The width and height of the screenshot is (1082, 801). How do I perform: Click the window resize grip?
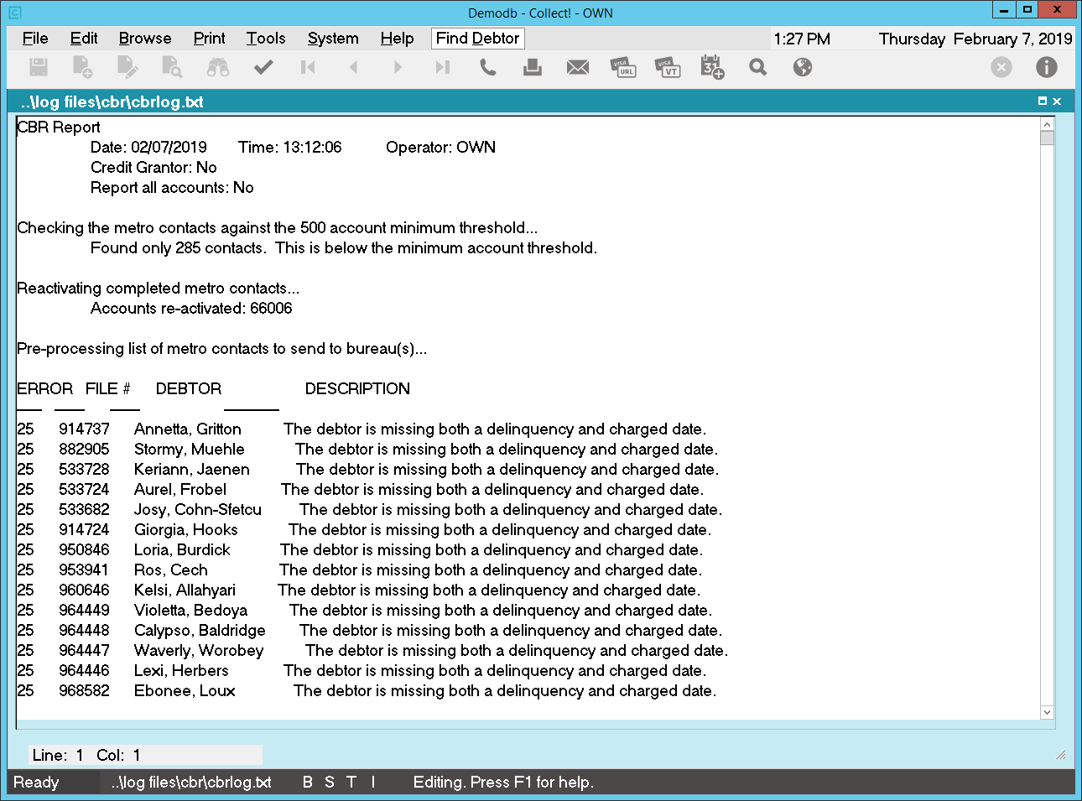[1061, 755]
